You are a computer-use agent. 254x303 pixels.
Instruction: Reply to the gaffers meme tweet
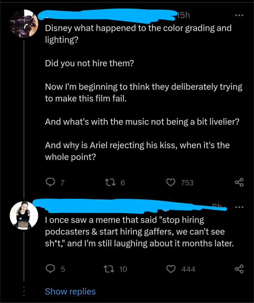coord(50,269)
